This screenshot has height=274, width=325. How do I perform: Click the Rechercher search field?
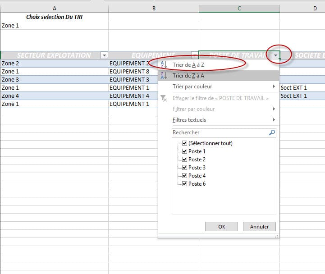[x=220, y=132]
